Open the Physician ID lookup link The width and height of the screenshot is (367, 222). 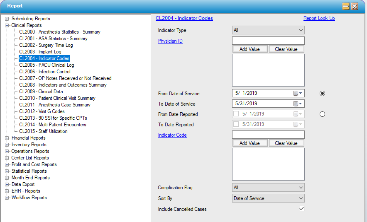[x=170, y=41]
